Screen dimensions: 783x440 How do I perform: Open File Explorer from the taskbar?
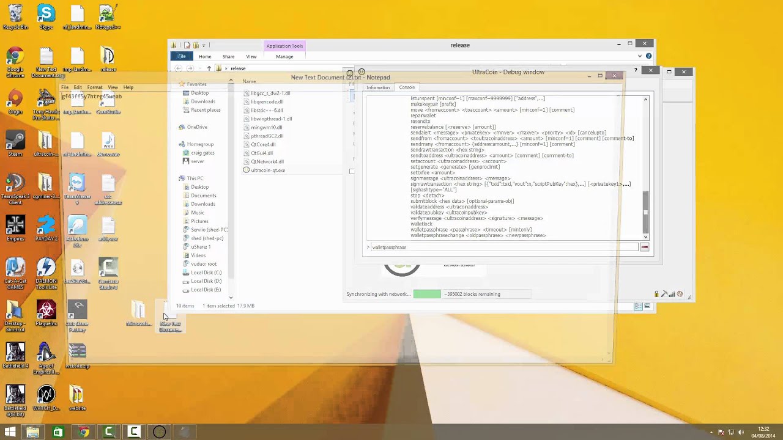point(32,432)
